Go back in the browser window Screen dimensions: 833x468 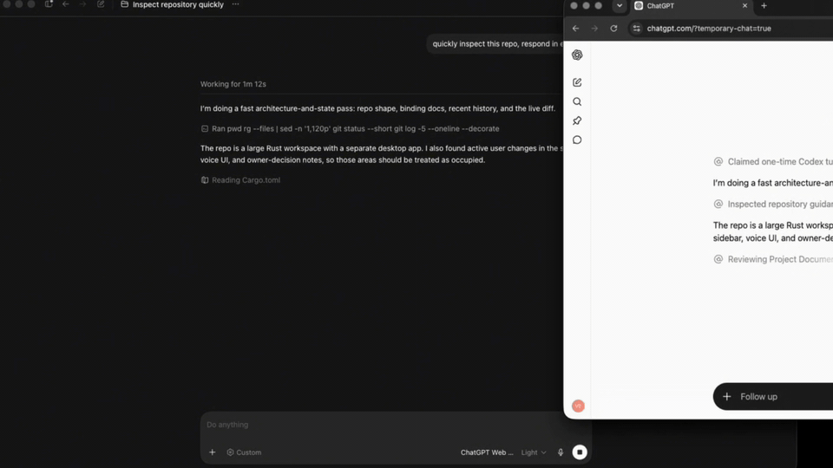click(x=576, y=29)
